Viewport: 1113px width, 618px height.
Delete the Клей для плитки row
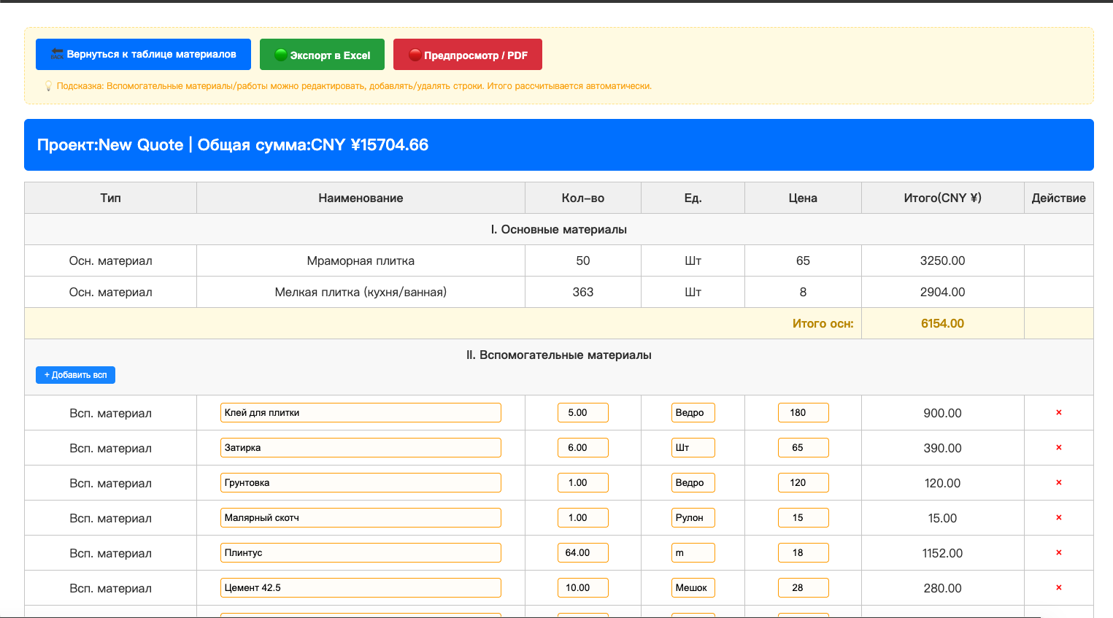pyautogui.click(x=1058, y=413)
